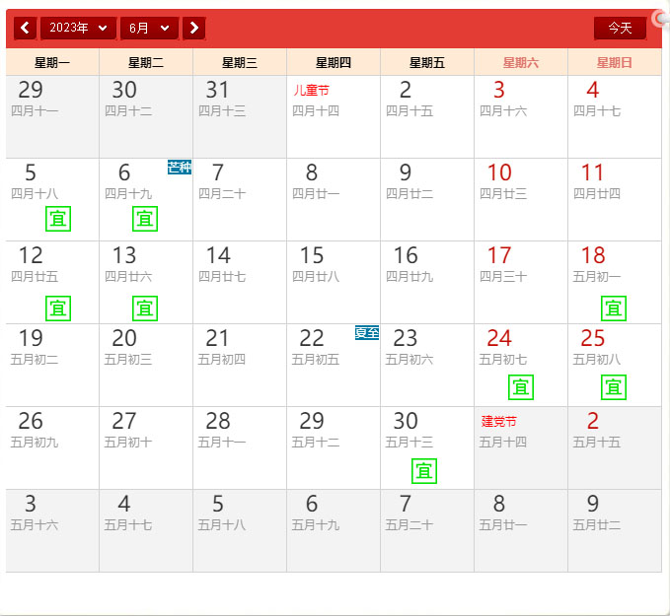Select July 6 五月十九

334,530
